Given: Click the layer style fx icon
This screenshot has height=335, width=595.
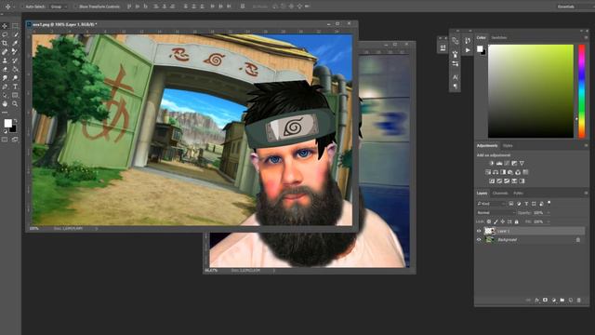Looking at the screenshot, I should pyautogui.click(x=536, y=300).
